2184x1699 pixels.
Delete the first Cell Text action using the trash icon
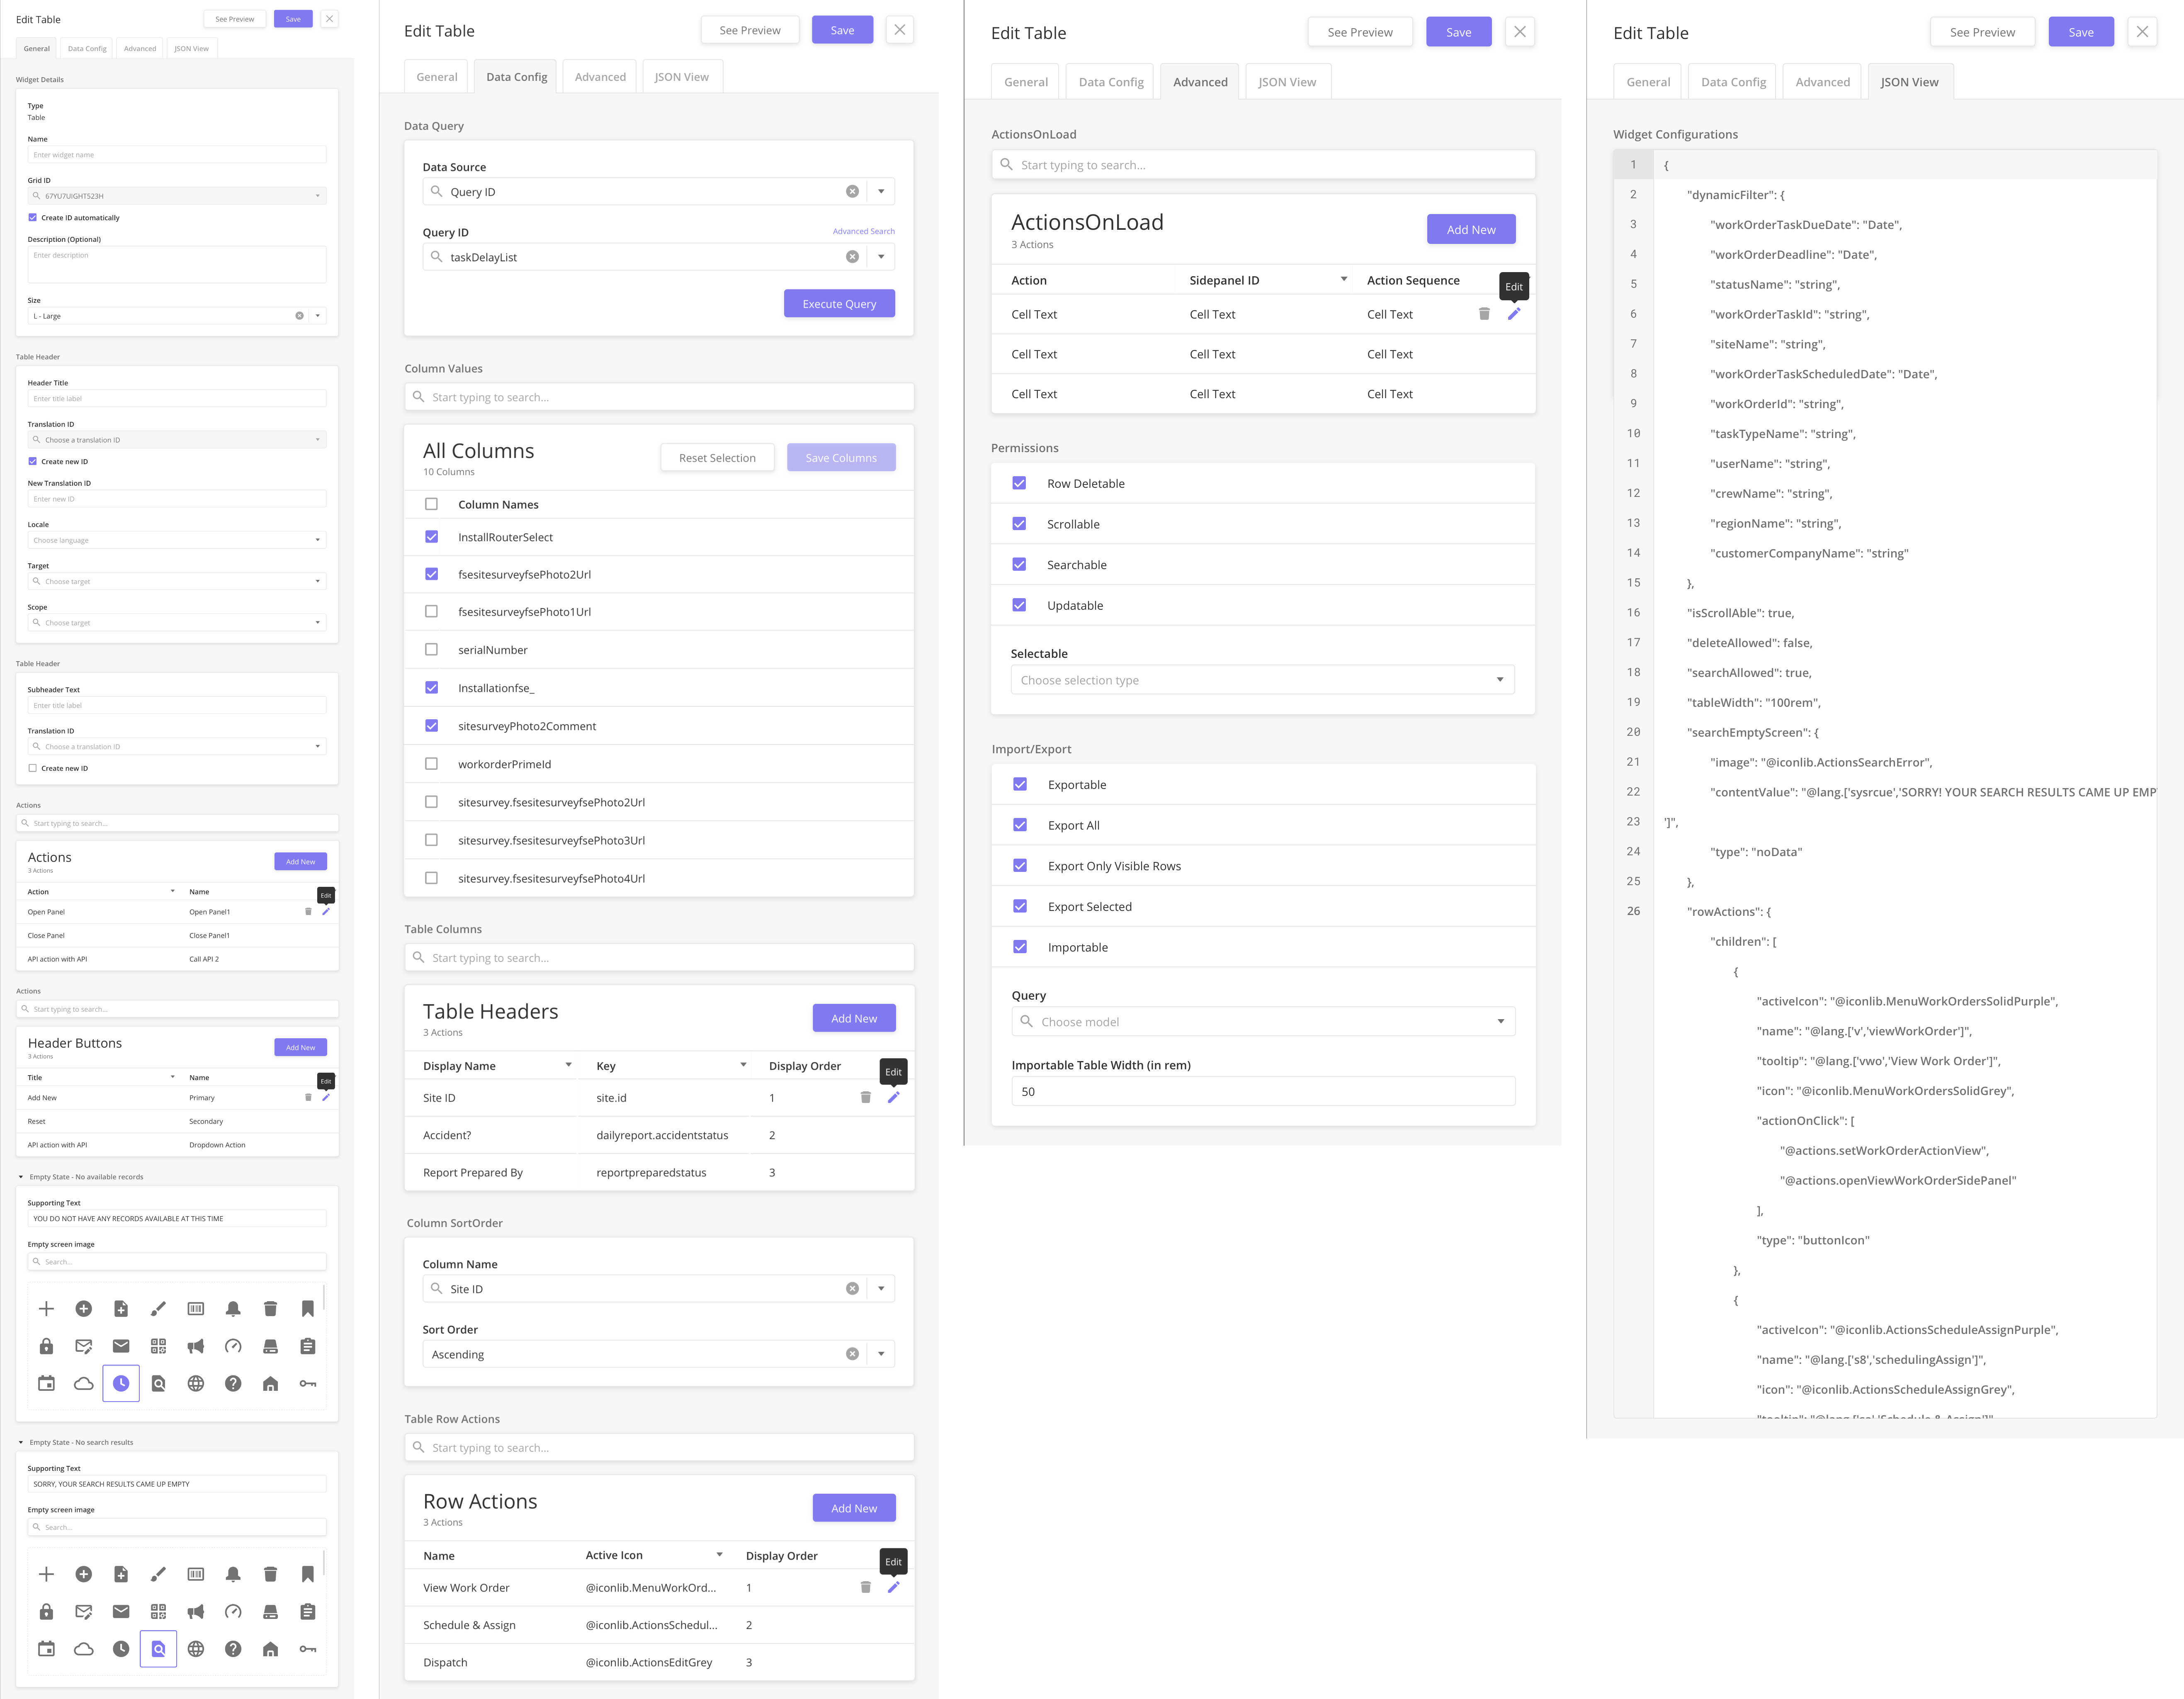pyautogui.click(x=1484, y=313)
